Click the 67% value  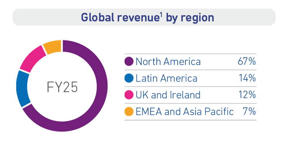tap(247, 62)
